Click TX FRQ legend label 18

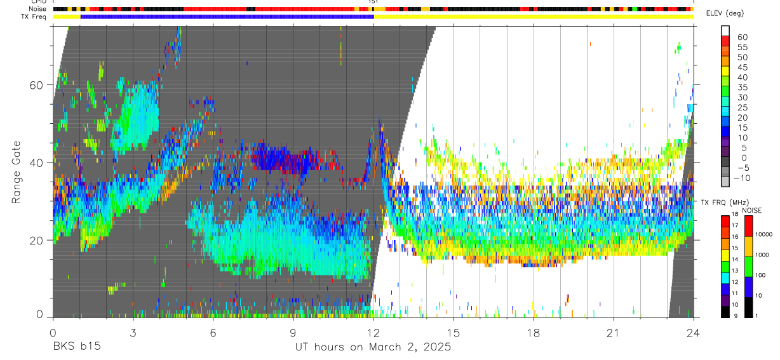736,215
